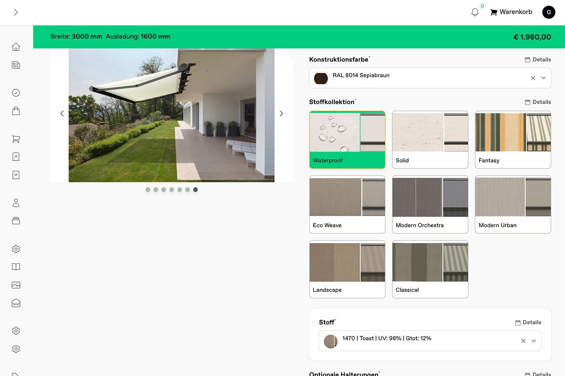Viewport: 565px width, 376px height.
Task: Select the Fantasy fabric collection
Action: (513, 140)
